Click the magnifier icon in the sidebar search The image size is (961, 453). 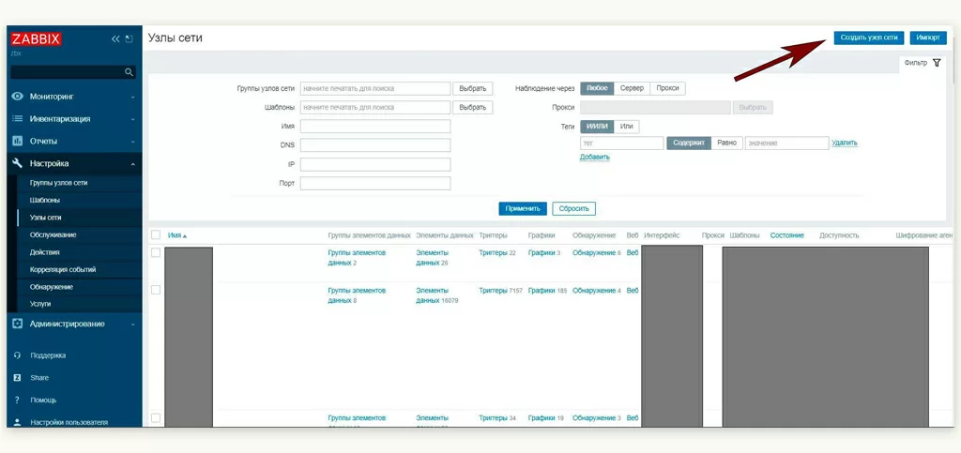point(130,72)
